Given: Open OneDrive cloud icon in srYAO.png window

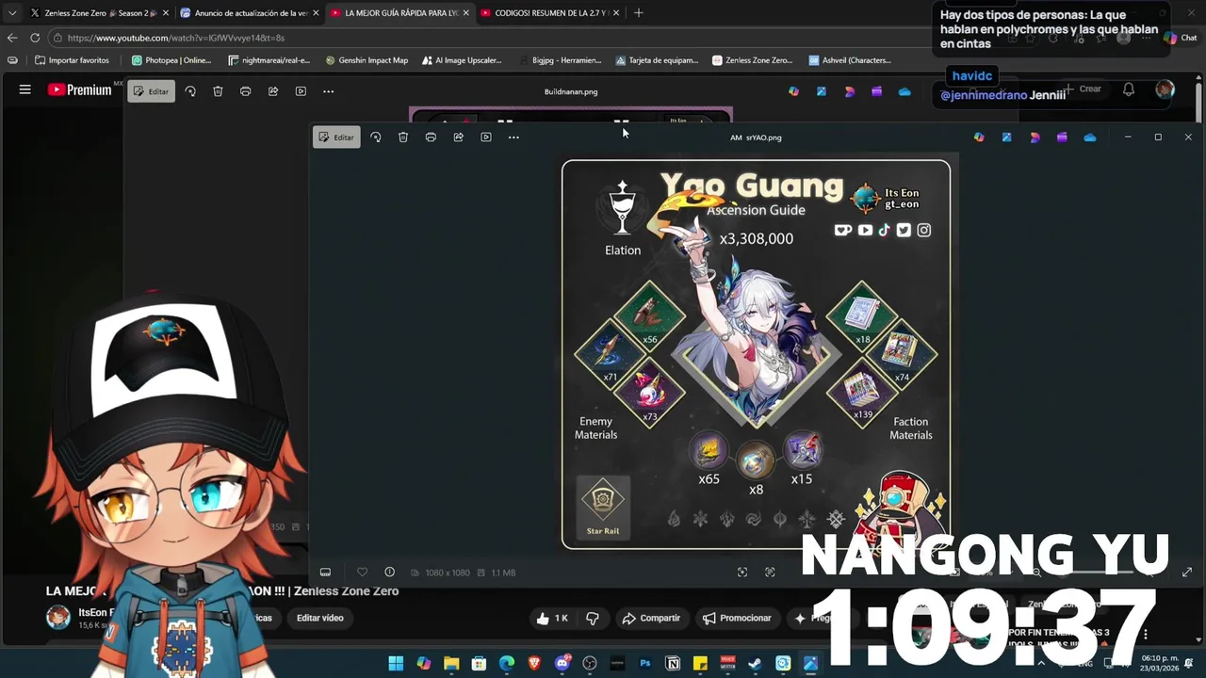Looking at the screenshot, I should pos(1090,137).
